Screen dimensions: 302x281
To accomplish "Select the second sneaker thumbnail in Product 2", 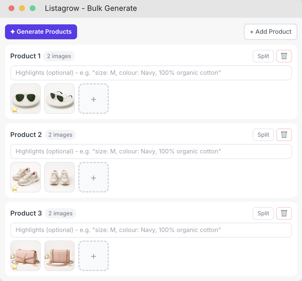I will tap(60, 177).
